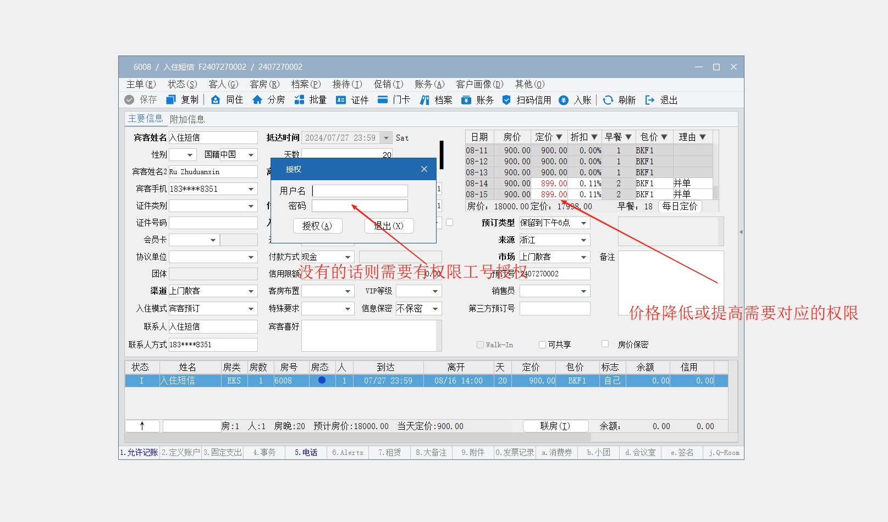Click the 保存 save toolbar icon

[x=129, y=100]
